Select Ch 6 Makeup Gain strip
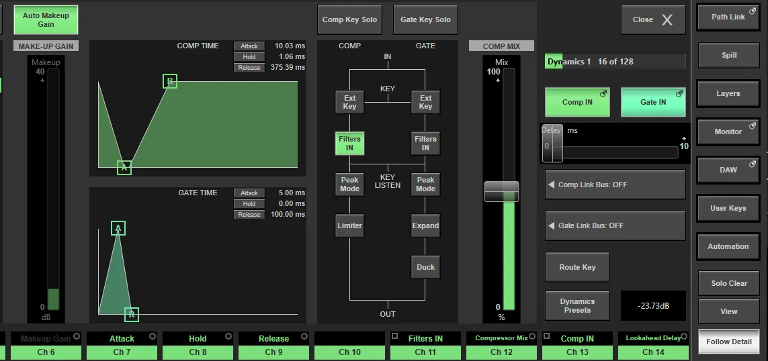 [46, 346]
